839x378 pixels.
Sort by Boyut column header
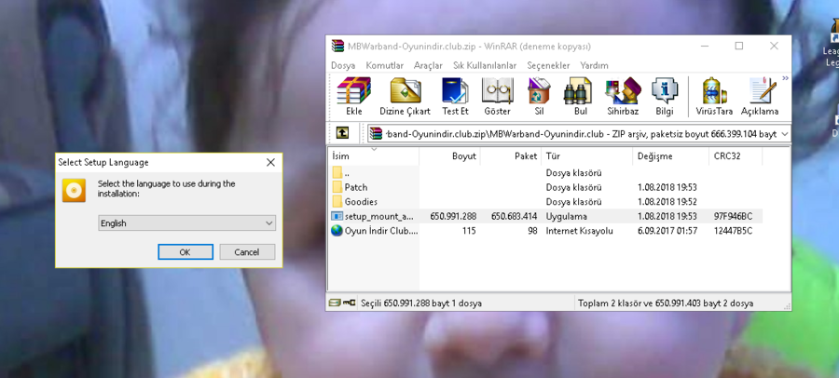450,156
